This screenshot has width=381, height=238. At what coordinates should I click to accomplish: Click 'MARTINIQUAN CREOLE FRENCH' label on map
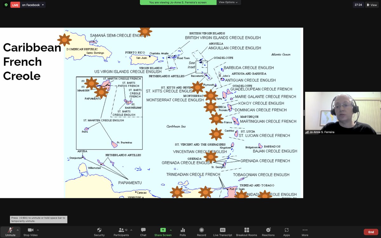(x=268, y=121)
